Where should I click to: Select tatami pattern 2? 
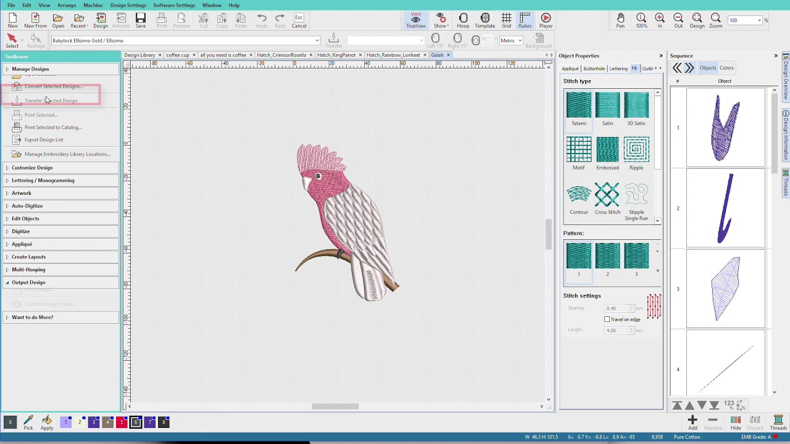(x=607, y=260)
